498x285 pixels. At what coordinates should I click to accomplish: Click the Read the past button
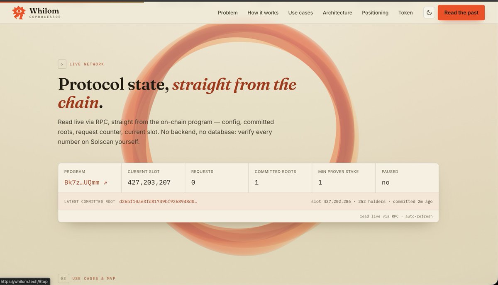[461, 12]
